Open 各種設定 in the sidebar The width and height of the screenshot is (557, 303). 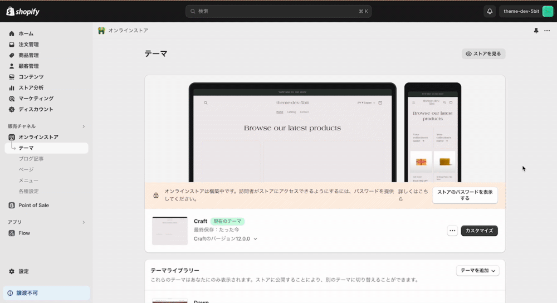click(x=29, y=191)
